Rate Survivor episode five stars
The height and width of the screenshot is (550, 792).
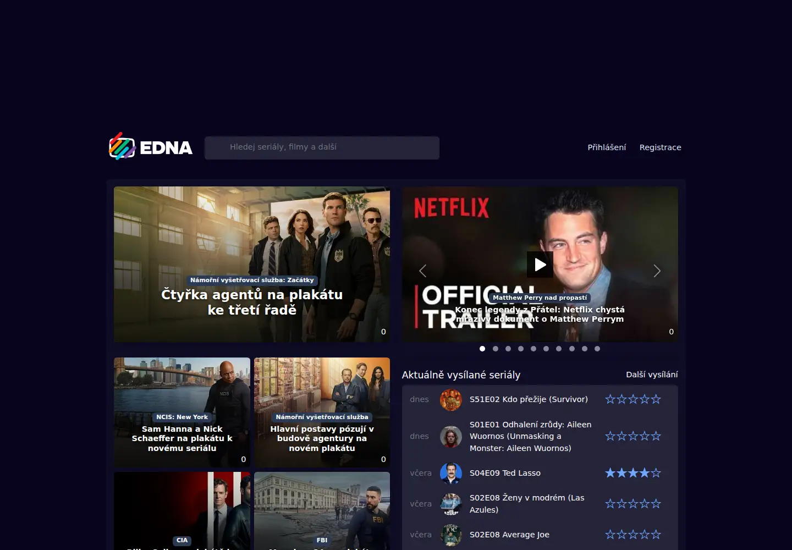[x=656, y=399]
